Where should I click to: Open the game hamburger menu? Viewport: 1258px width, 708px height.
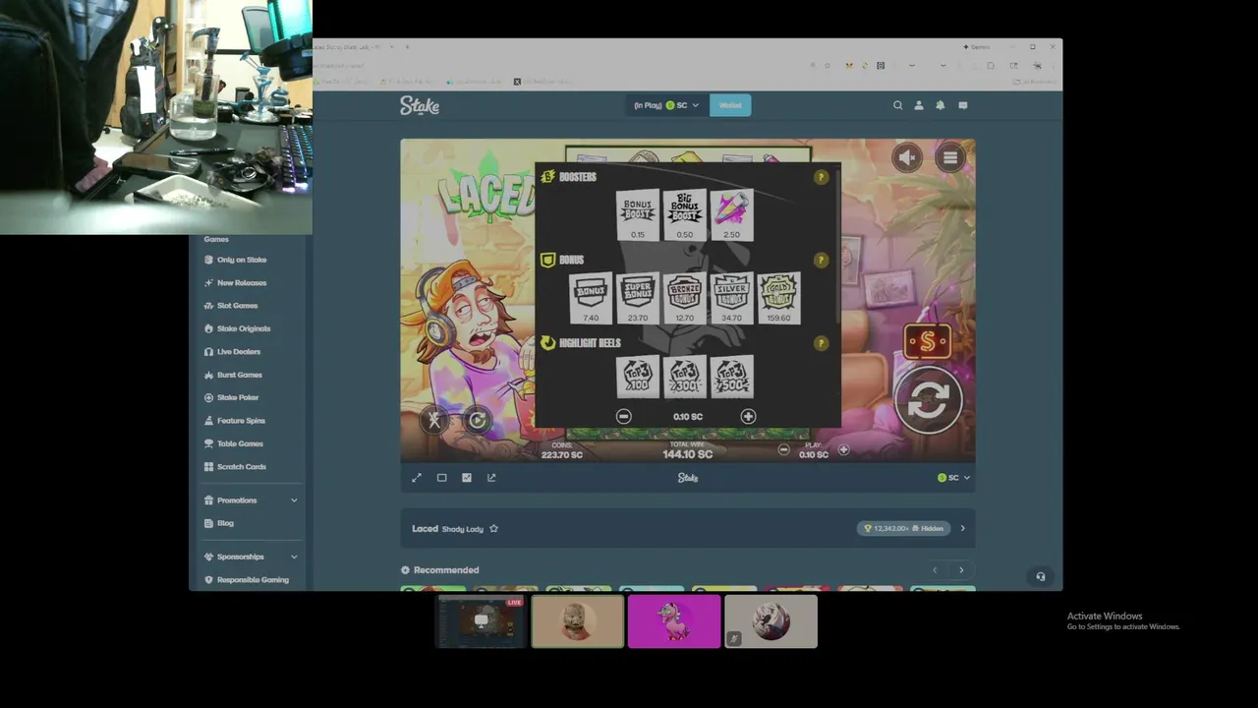coord(950,157)
